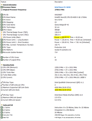Select the 33x (1-2c) turbo ratio limits value
Screen dimensions: 92x121
pyautogui.click(x=71, y=75)
